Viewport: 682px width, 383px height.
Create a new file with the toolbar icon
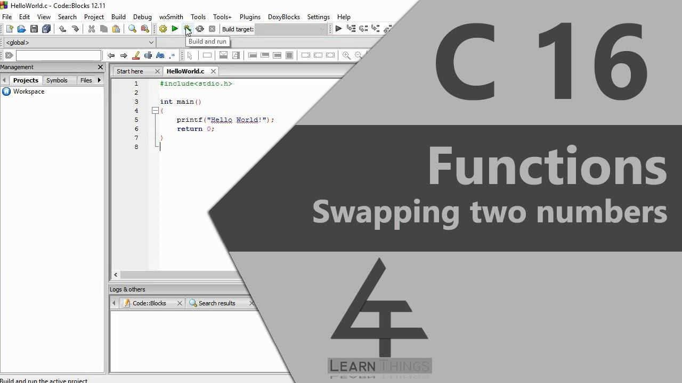[10, 29]
